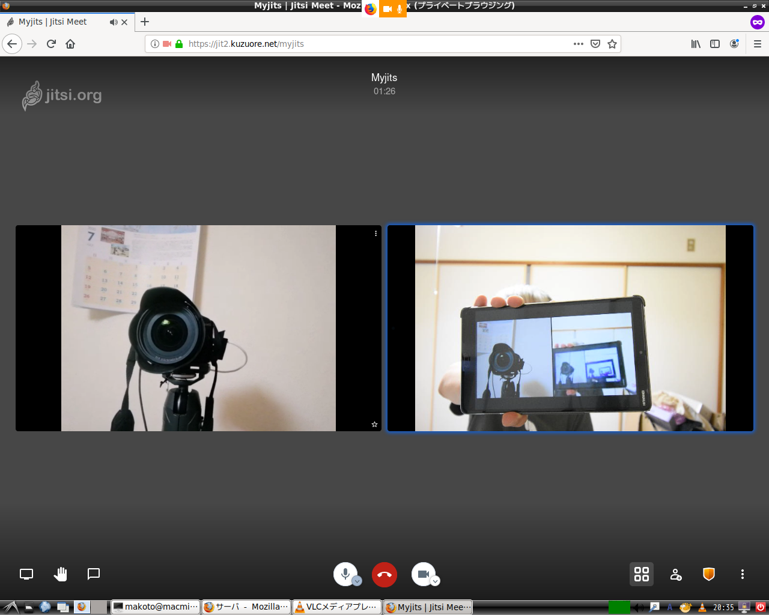769x615 pixels.
Task: Open security options shield icon
Action: click(x=709, y=575)
